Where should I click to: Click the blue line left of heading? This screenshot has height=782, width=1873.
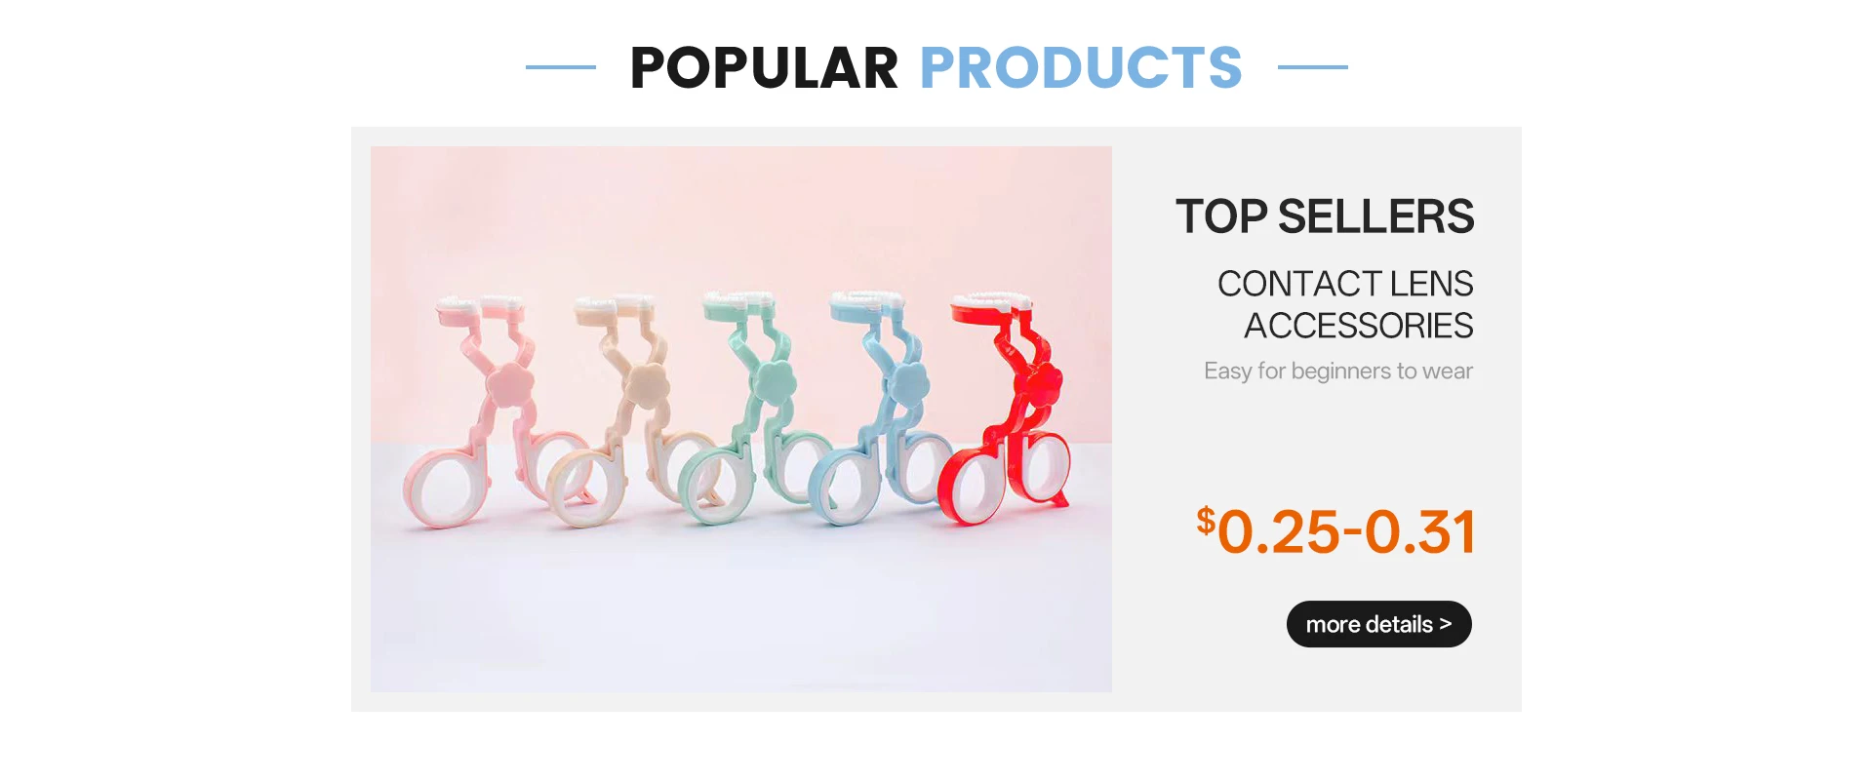tap(561, 67)
